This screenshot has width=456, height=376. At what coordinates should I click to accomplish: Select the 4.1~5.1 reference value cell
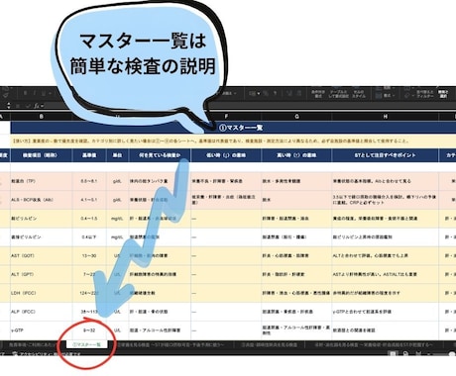(x=89, y=200)
